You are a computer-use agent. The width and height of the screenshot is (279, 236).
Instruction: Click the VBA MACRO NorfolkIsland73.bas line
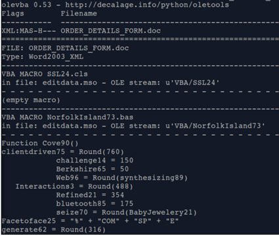pyautogui.click(x=68, y=117)
